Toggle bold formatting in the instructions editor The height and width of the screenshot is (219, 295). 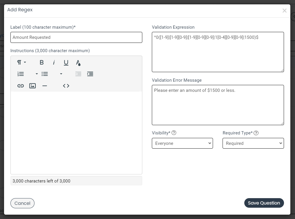click(42, 63)
